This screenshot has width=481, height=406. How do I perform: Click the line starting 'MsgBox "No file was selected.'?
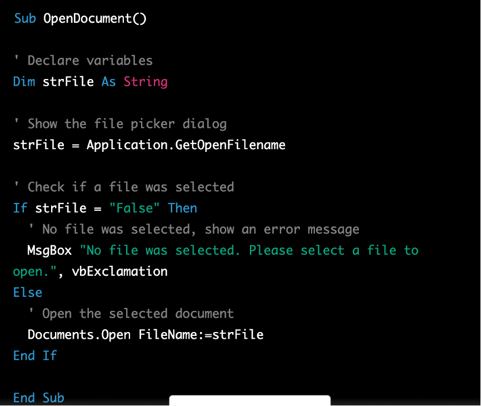[x=223, y=251]
